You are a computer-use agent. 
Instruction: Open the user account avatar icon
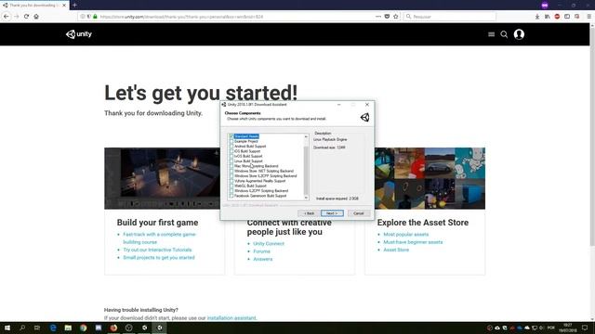point(519,34)
